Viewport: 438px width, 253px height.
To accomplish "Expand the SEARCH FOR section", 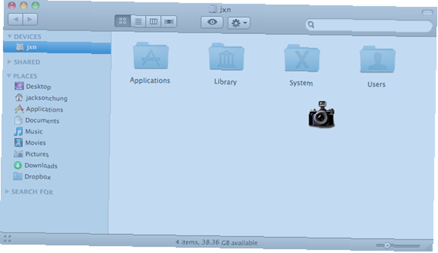I will (x=7, y=191).
